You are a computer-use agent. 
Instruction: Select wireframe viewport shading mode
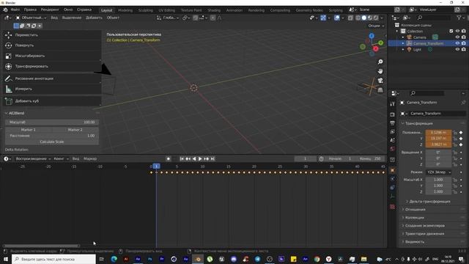[358, 18]
